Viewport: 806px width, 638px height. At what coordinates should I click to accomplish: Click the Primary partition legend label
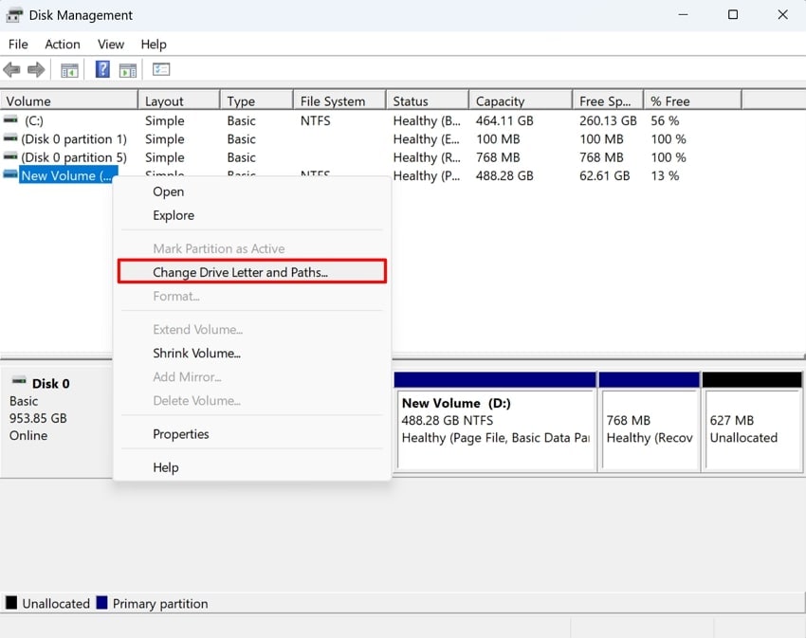click(160, 604)
